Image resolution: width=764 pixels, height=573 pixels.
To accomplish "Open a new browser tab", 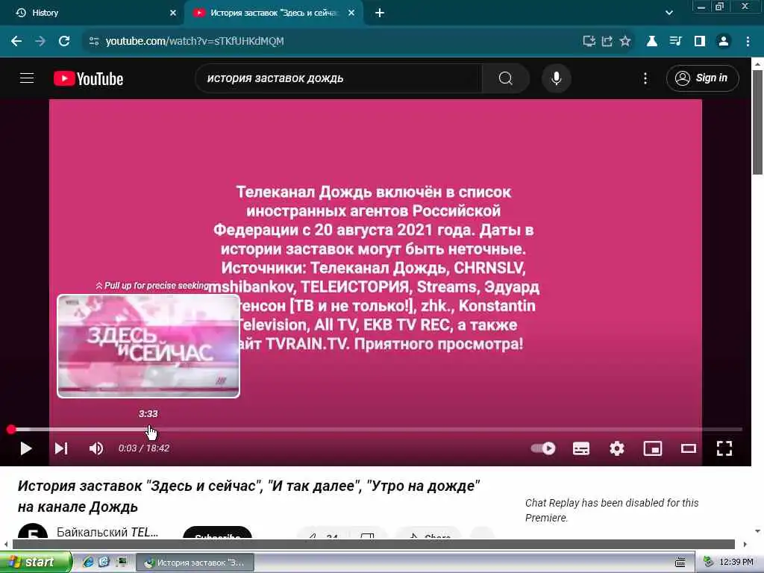I will [x=380, y=13].
